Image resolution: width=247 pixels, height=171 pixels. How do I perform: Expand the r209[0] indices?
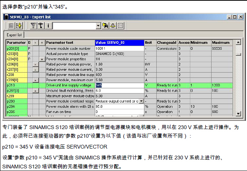pos(35,80)
